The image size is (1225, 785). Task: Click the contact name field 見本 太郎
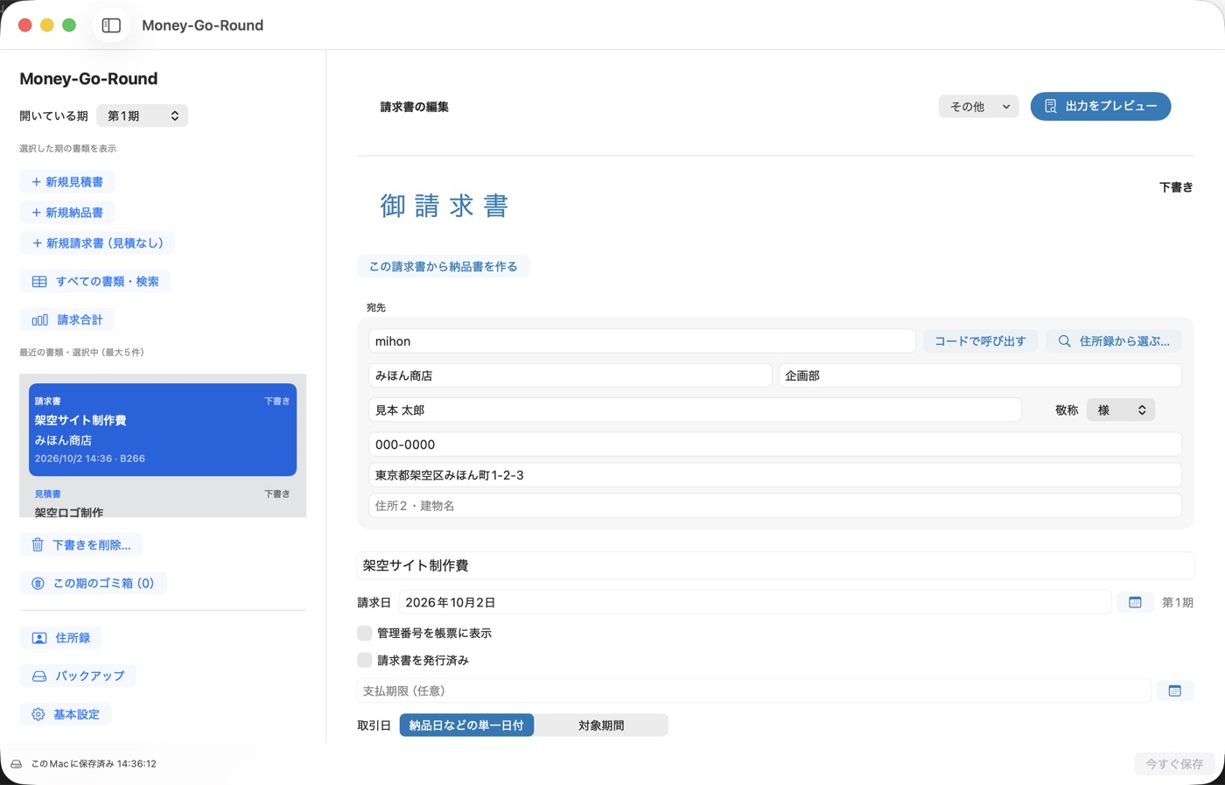click(695, 410)
